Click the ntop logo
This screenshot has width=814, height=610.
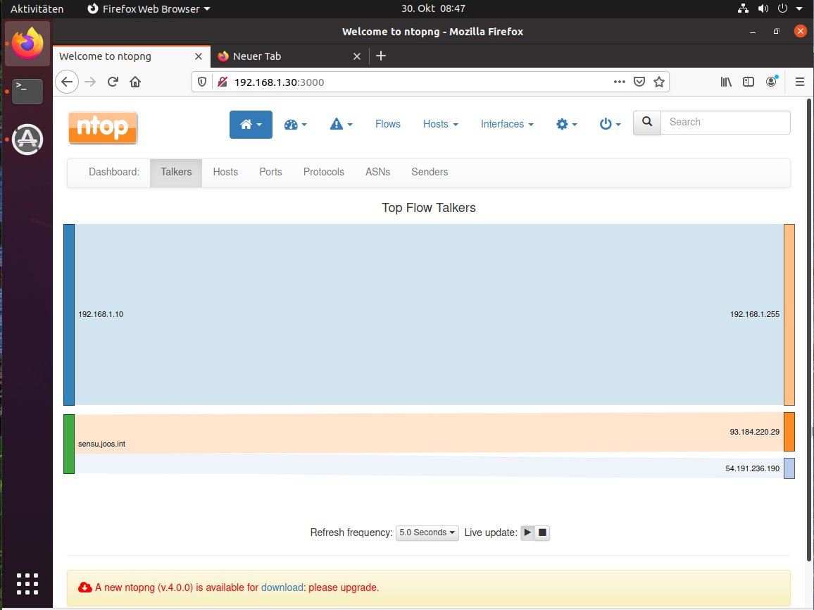coord(103,127)
